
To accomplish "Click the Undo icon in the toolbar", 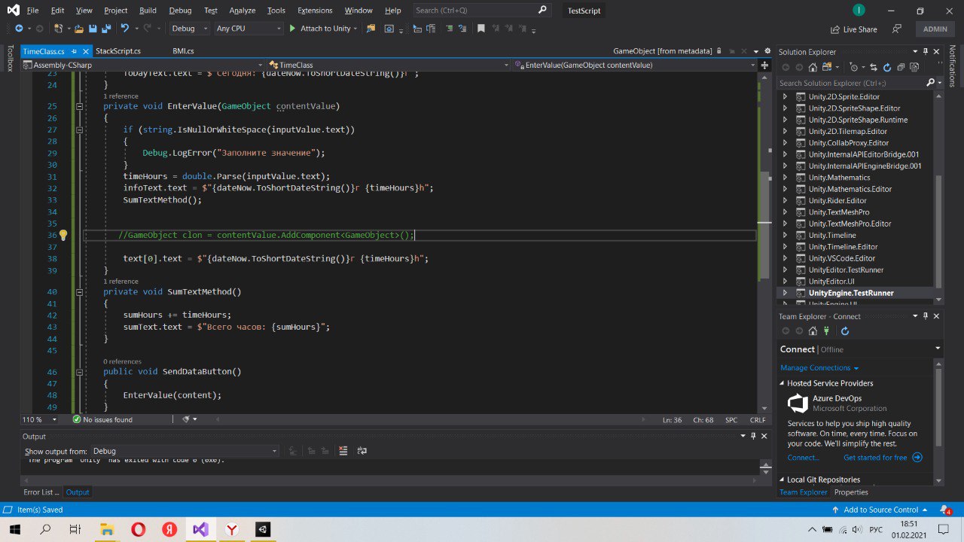I will [x=124, y=29].
